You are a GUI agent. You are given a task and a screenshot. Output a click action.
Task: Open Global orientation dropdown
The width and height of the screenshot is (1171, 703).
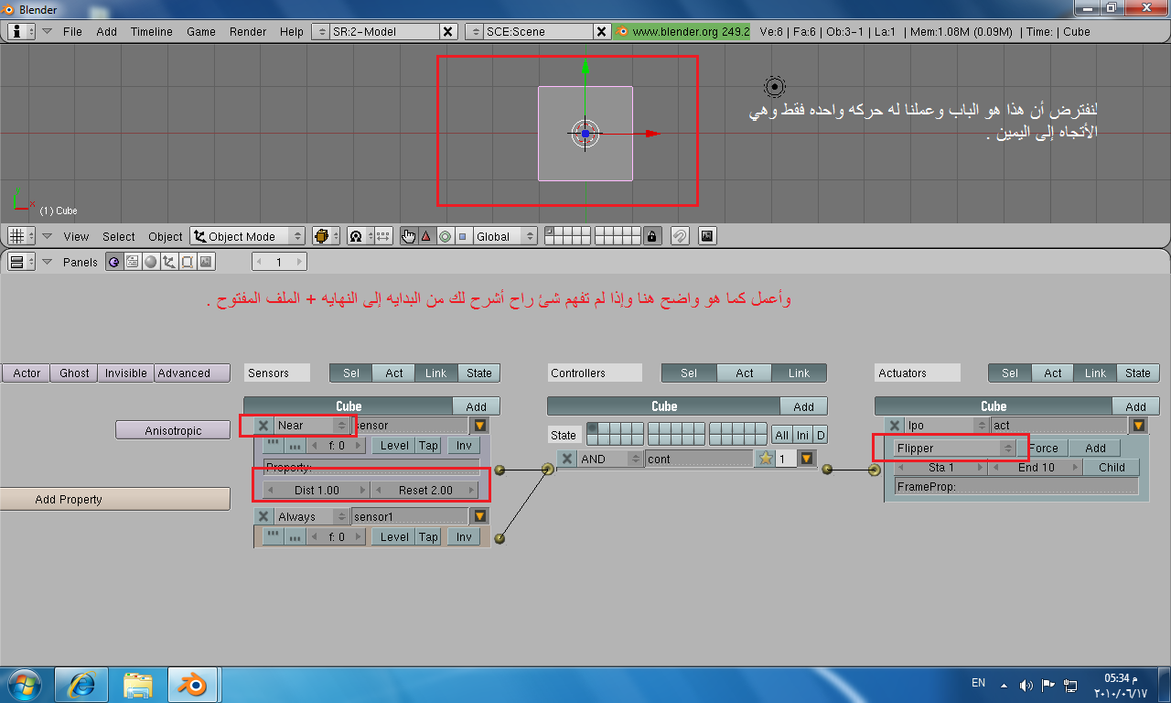point(505,236)
